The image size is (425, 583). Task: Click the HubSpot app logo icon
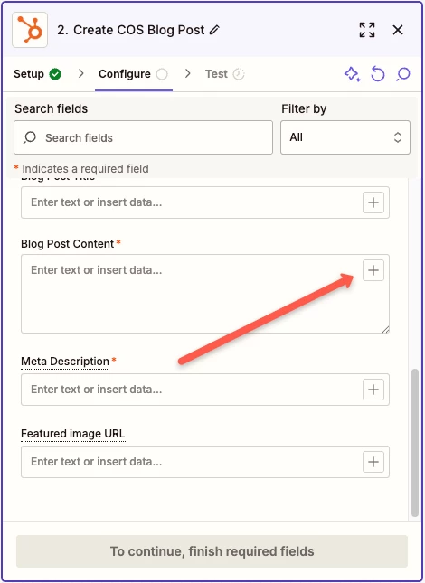pyautogui.click(x=30, y=30)
